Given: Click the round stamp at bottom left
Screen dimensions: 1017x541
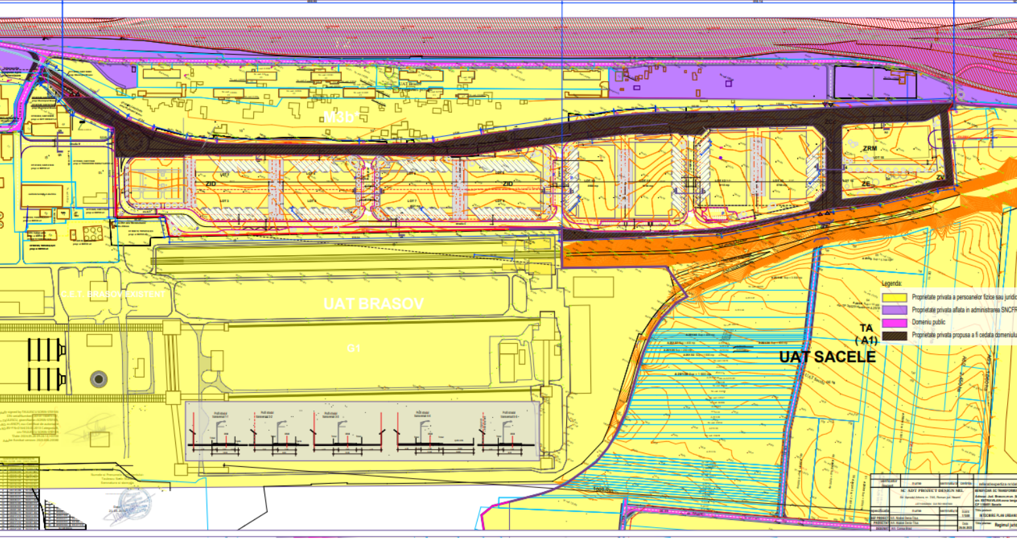Looking at the screenshot, I should click(x=133, y=506).
